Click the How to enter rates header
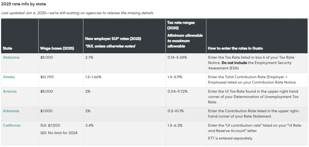Screen dimensions: 309x147 point(235,49)
